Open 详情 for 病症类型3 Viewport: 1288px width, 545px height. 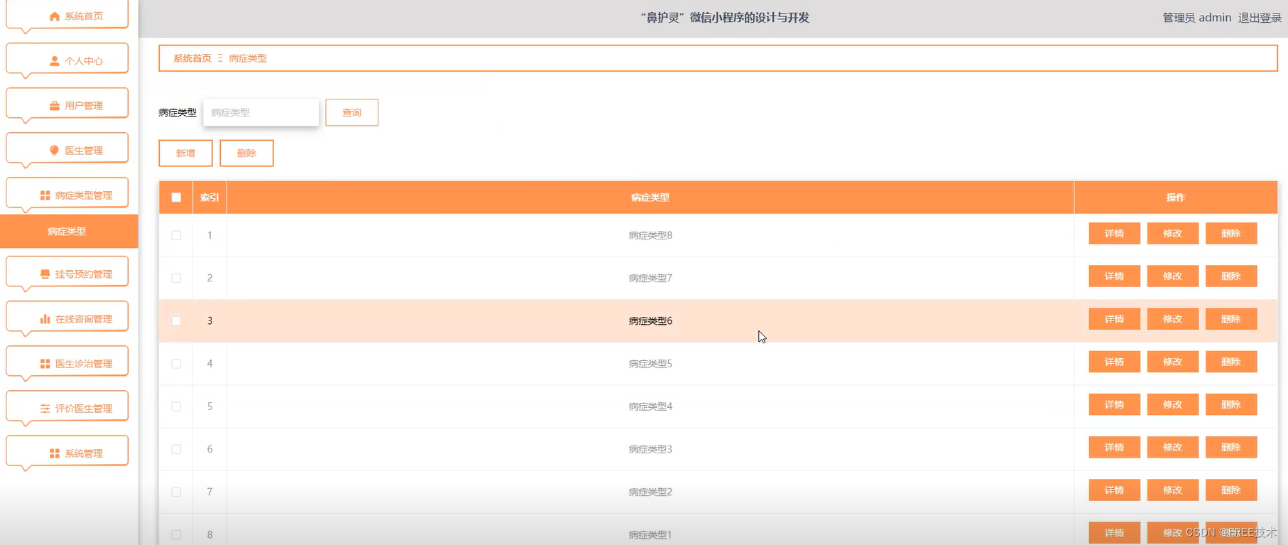click(1114, 447)
